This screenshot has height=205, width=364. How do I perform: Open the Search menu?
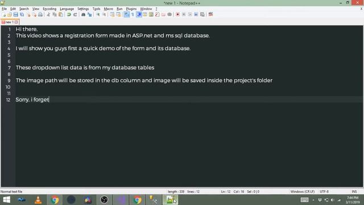[x=24, y=9]
